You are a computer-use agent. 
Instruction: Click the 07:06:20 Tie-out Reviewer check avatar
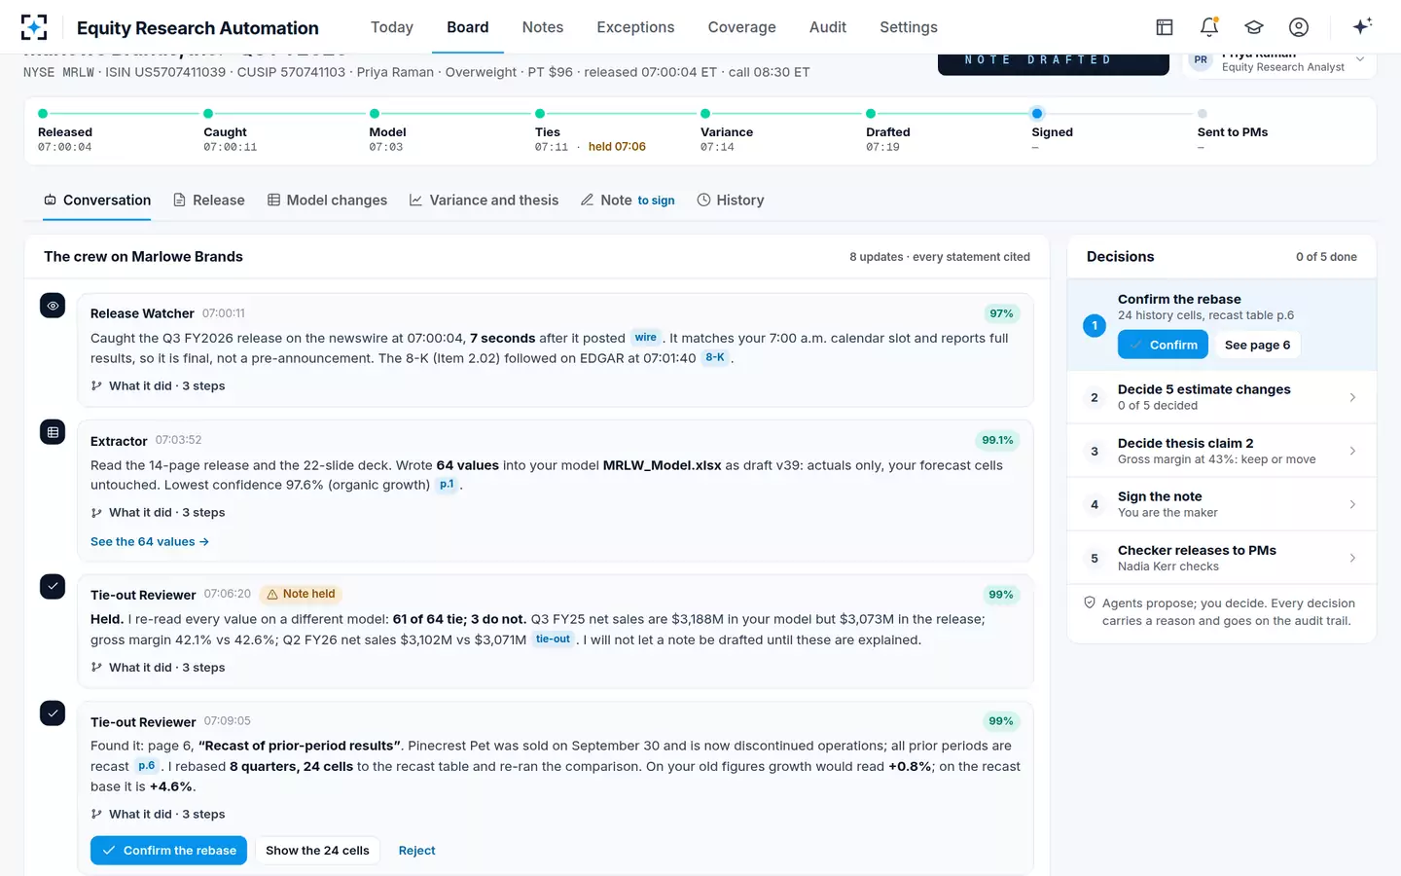click(53, 587)
